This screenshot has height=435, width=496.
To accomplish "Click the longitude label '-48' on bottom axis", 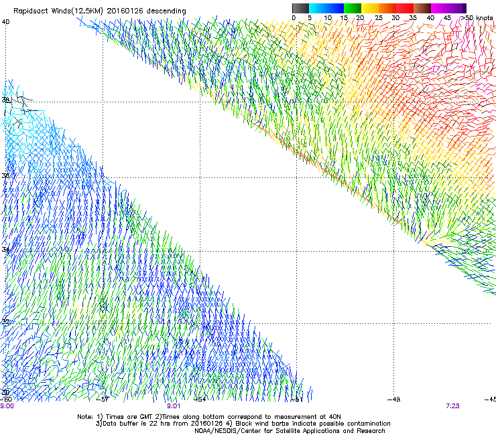I will tap(394, 400).
